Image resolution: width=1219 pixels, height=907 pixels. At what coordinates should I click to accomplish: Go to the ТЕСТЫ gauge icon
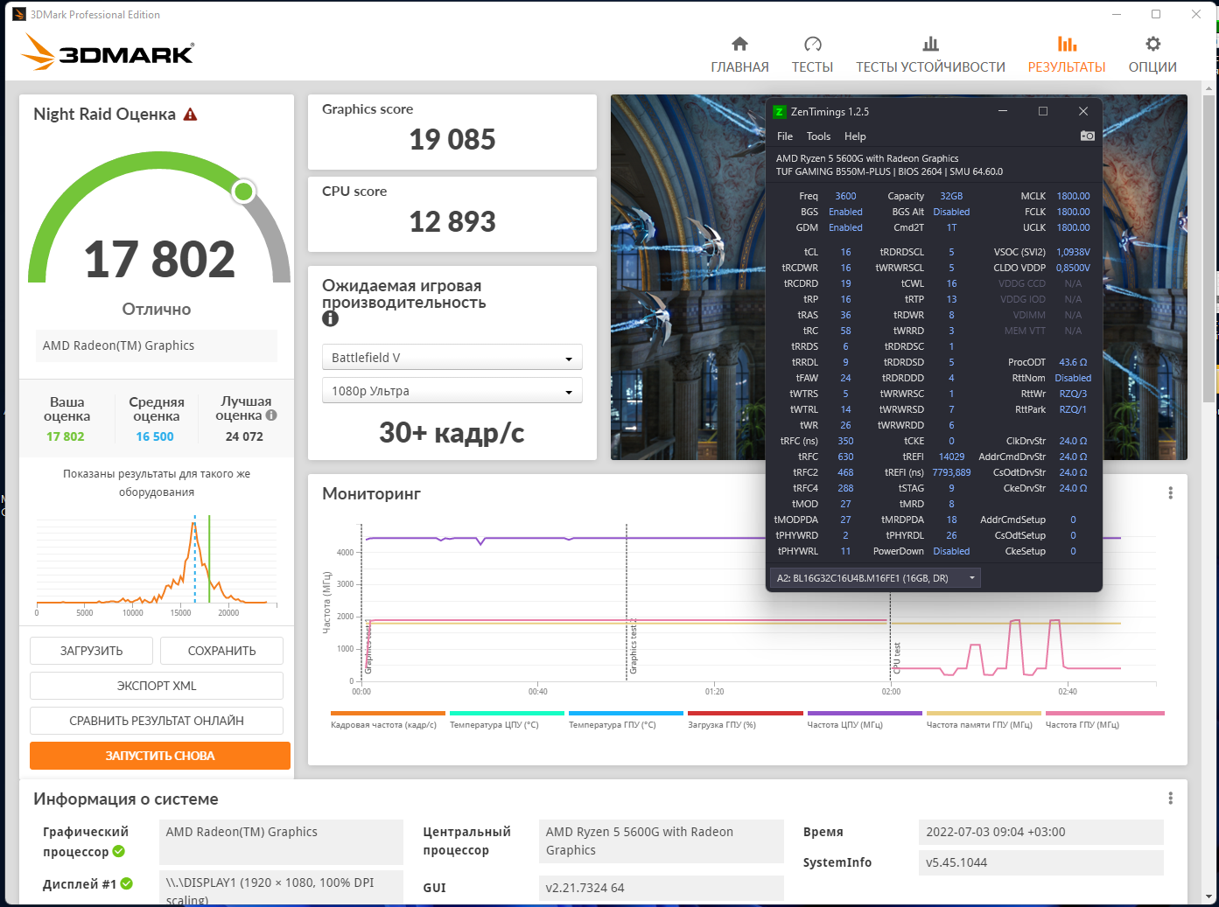[x=812, y=44]
